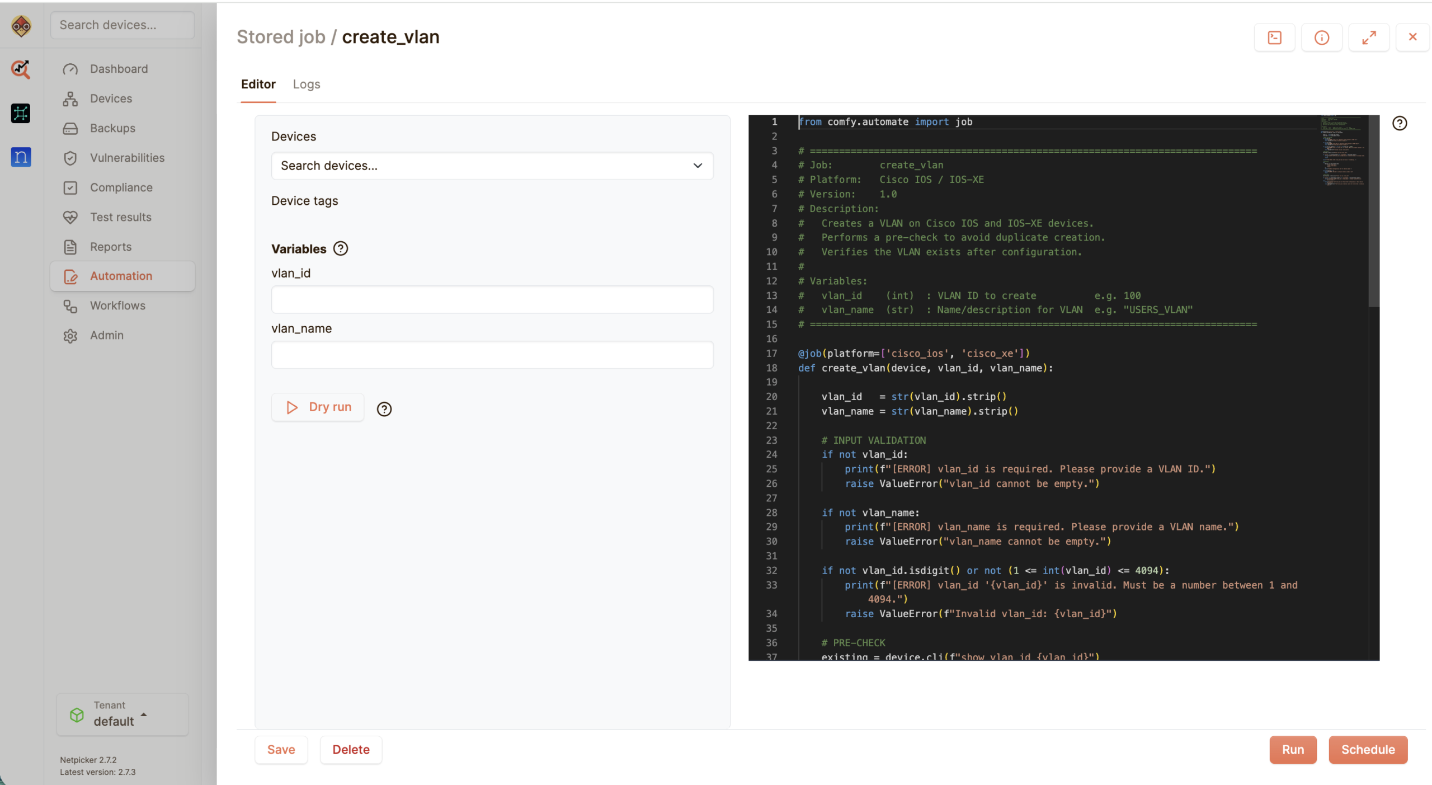Click the sidebar Search devices field
This screenshot has height=785, width=1432.
coord(123,25)
